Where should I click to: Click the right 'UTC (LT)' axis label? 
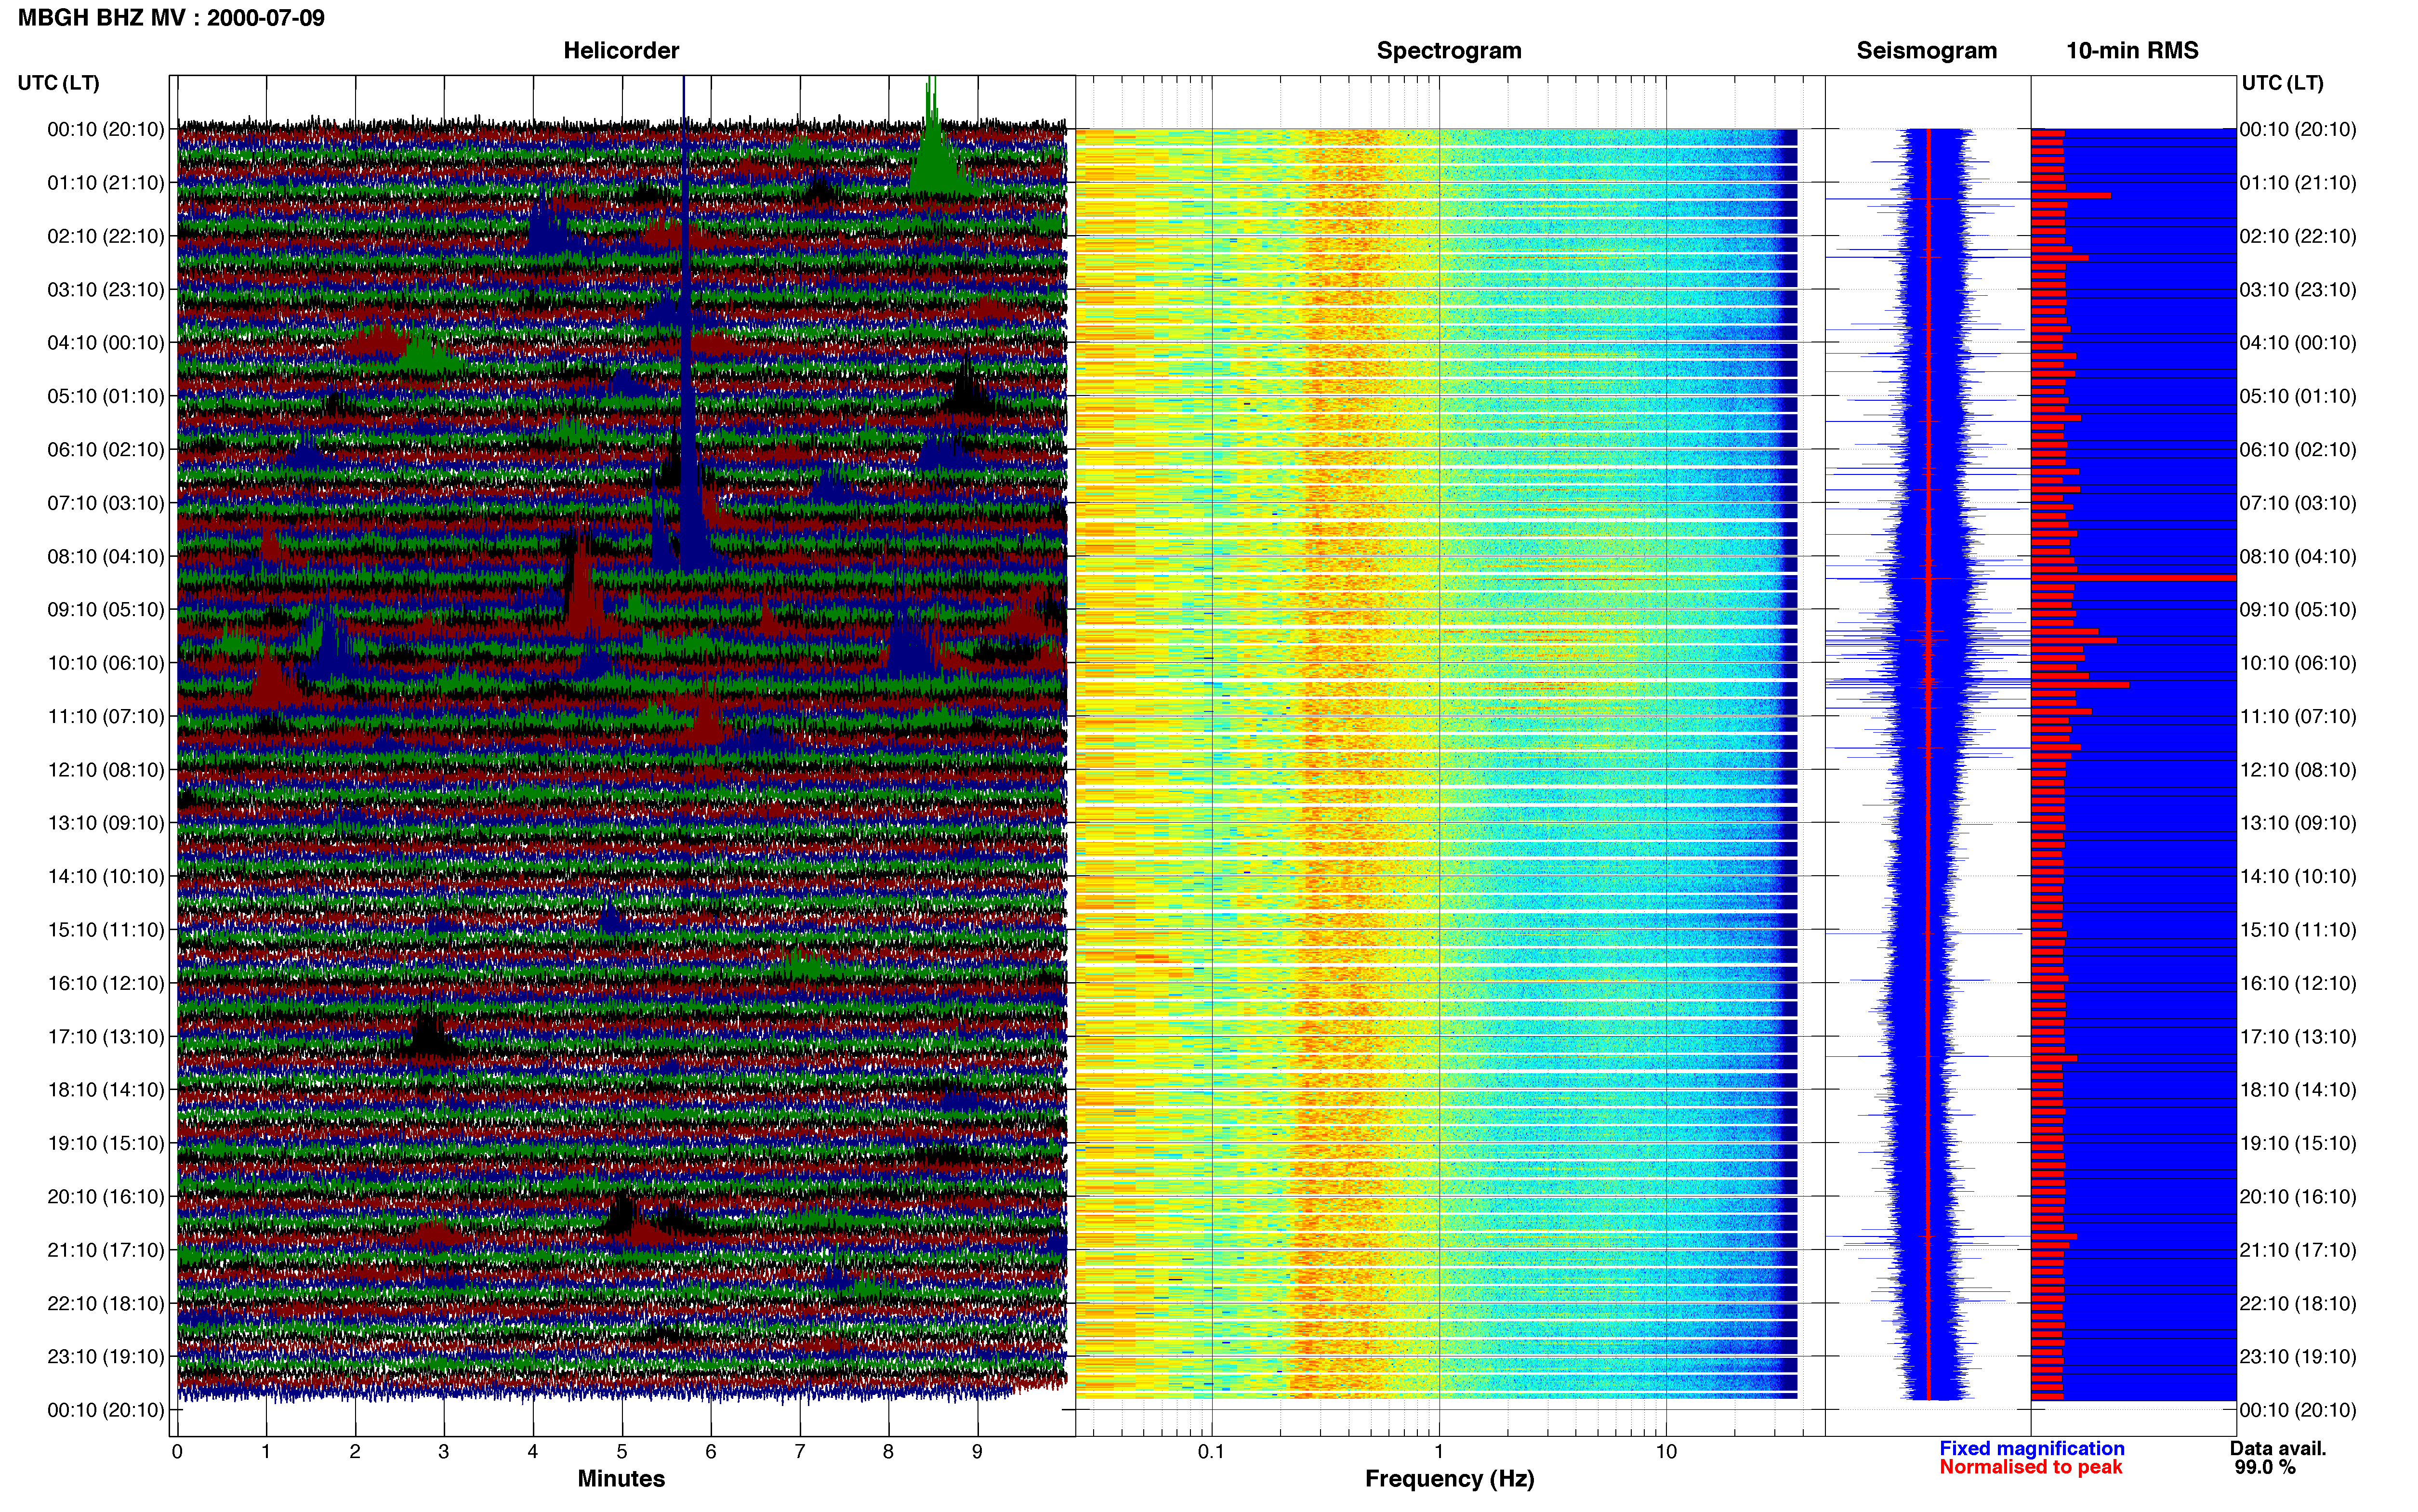click(2282, 83)
